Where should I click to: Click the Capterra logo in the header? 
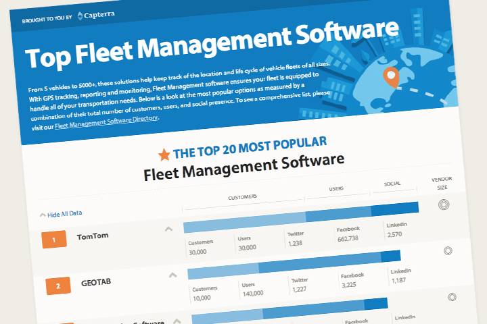[x=96, y=16]
